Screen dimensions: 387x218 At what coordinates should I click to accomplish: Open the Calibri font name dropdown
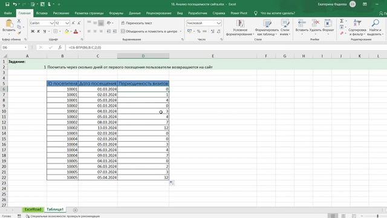52,23
